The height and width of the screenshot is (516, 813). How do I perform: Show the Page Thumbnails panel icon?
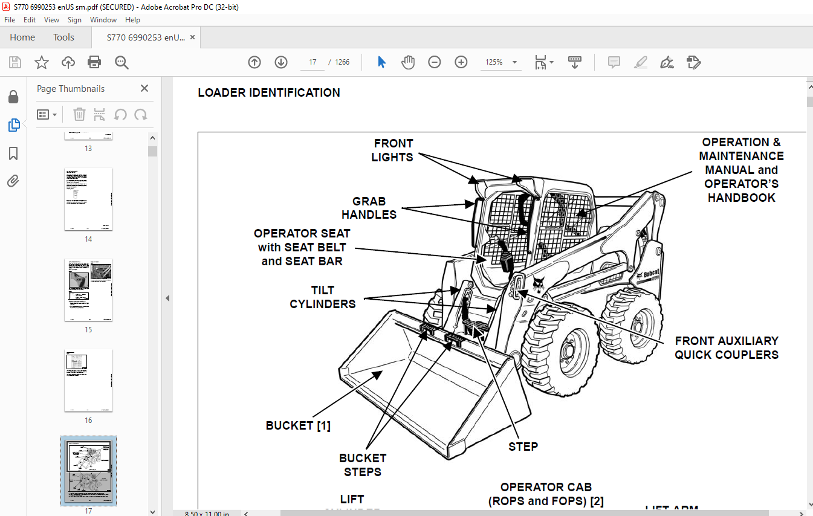tap(13, 125)
